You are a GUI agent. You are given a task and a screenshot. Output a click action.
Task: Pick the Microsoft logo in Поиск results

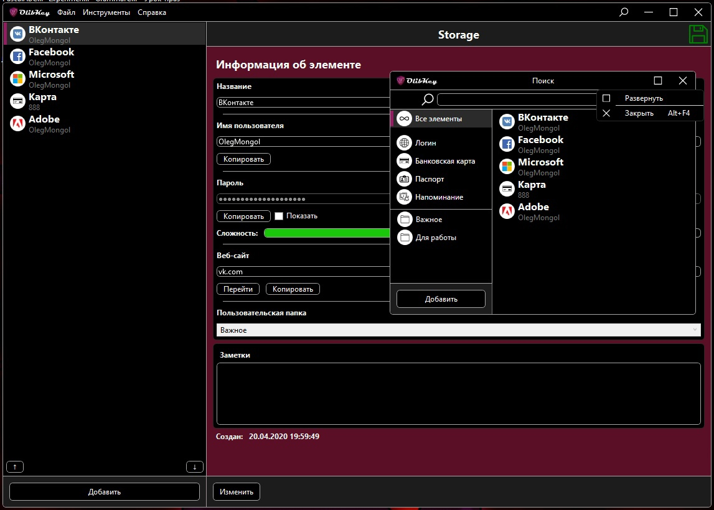click(507, 167)
